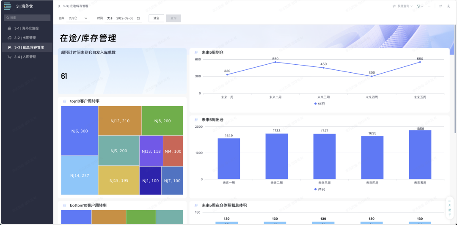Select the NJ8, 200 treemap block

tap(162, 121)
